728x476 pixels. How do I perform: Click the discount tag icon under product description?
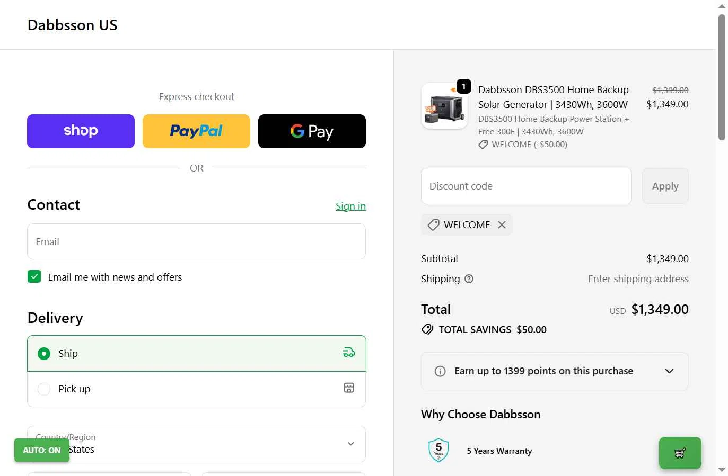point(483,145)
